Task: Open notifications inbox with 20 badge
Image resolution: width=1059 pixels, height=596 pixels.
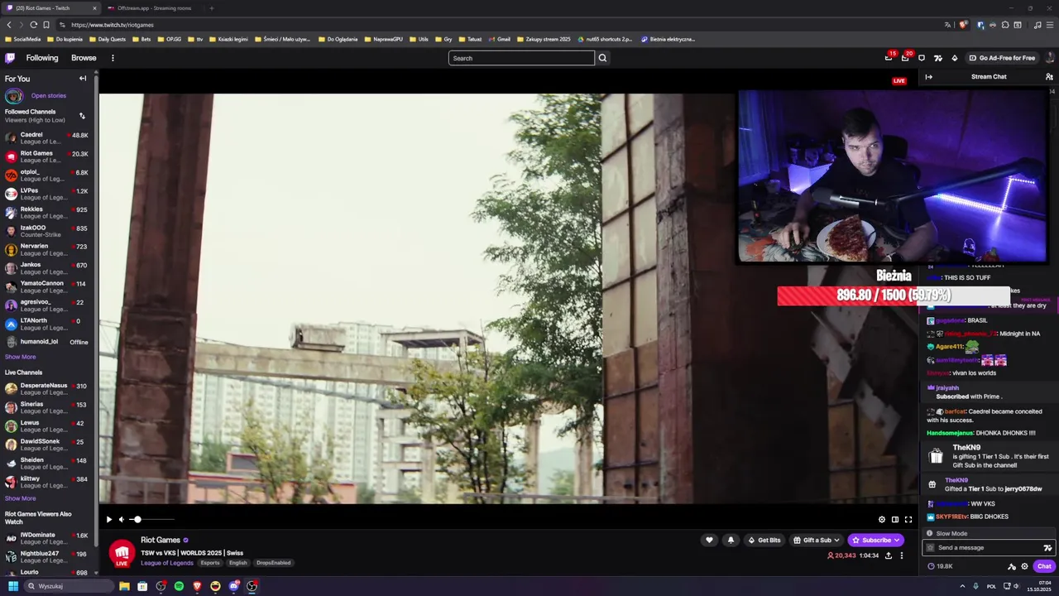Action: (x=905, y=57)
